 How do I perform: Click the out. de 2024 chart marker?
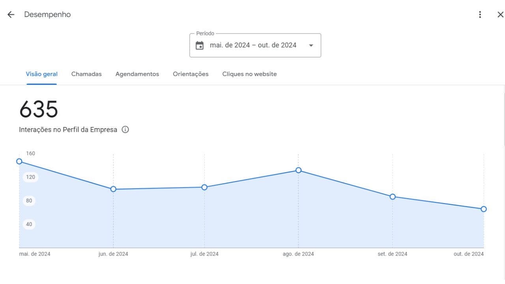(x=484, y=209)
